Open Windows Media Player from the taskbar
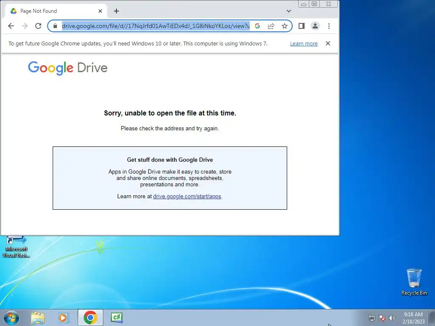The height and width of the screenshot is (326, 435). coord(64,318)
